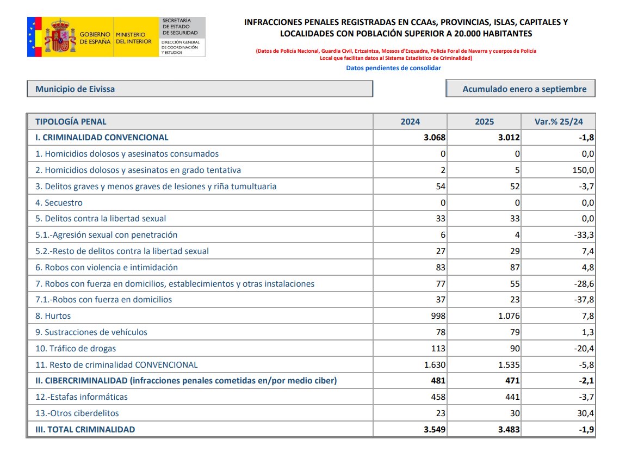Screen dimensions: 638x452
Task: Click the blue Datos pendientes de consolidar text
Action: (393, 68)
